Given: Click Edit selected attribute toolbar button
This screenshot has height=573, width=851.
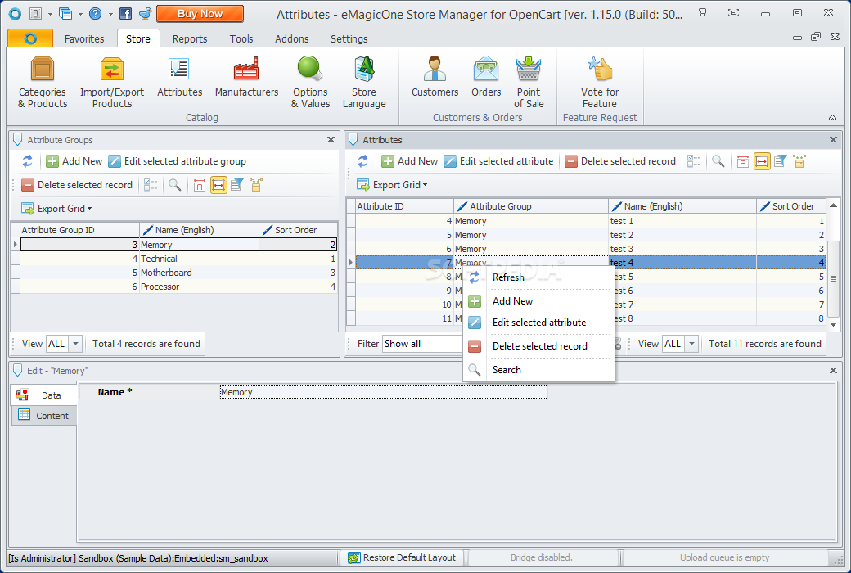Looking at the screenshot, I should 498,161.
